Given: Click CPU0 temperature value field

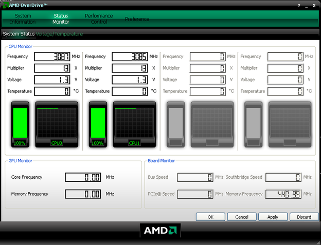Looking at the screenshot, I should [x=52, y=91].
